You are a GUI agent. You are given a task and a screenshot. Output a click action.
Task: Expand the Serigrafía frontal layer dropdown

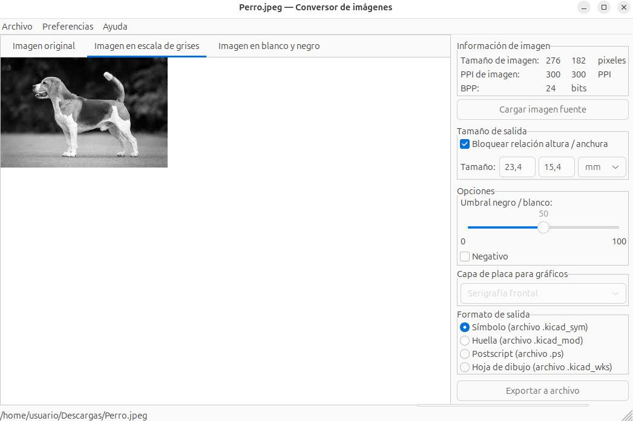coord(542,293)
